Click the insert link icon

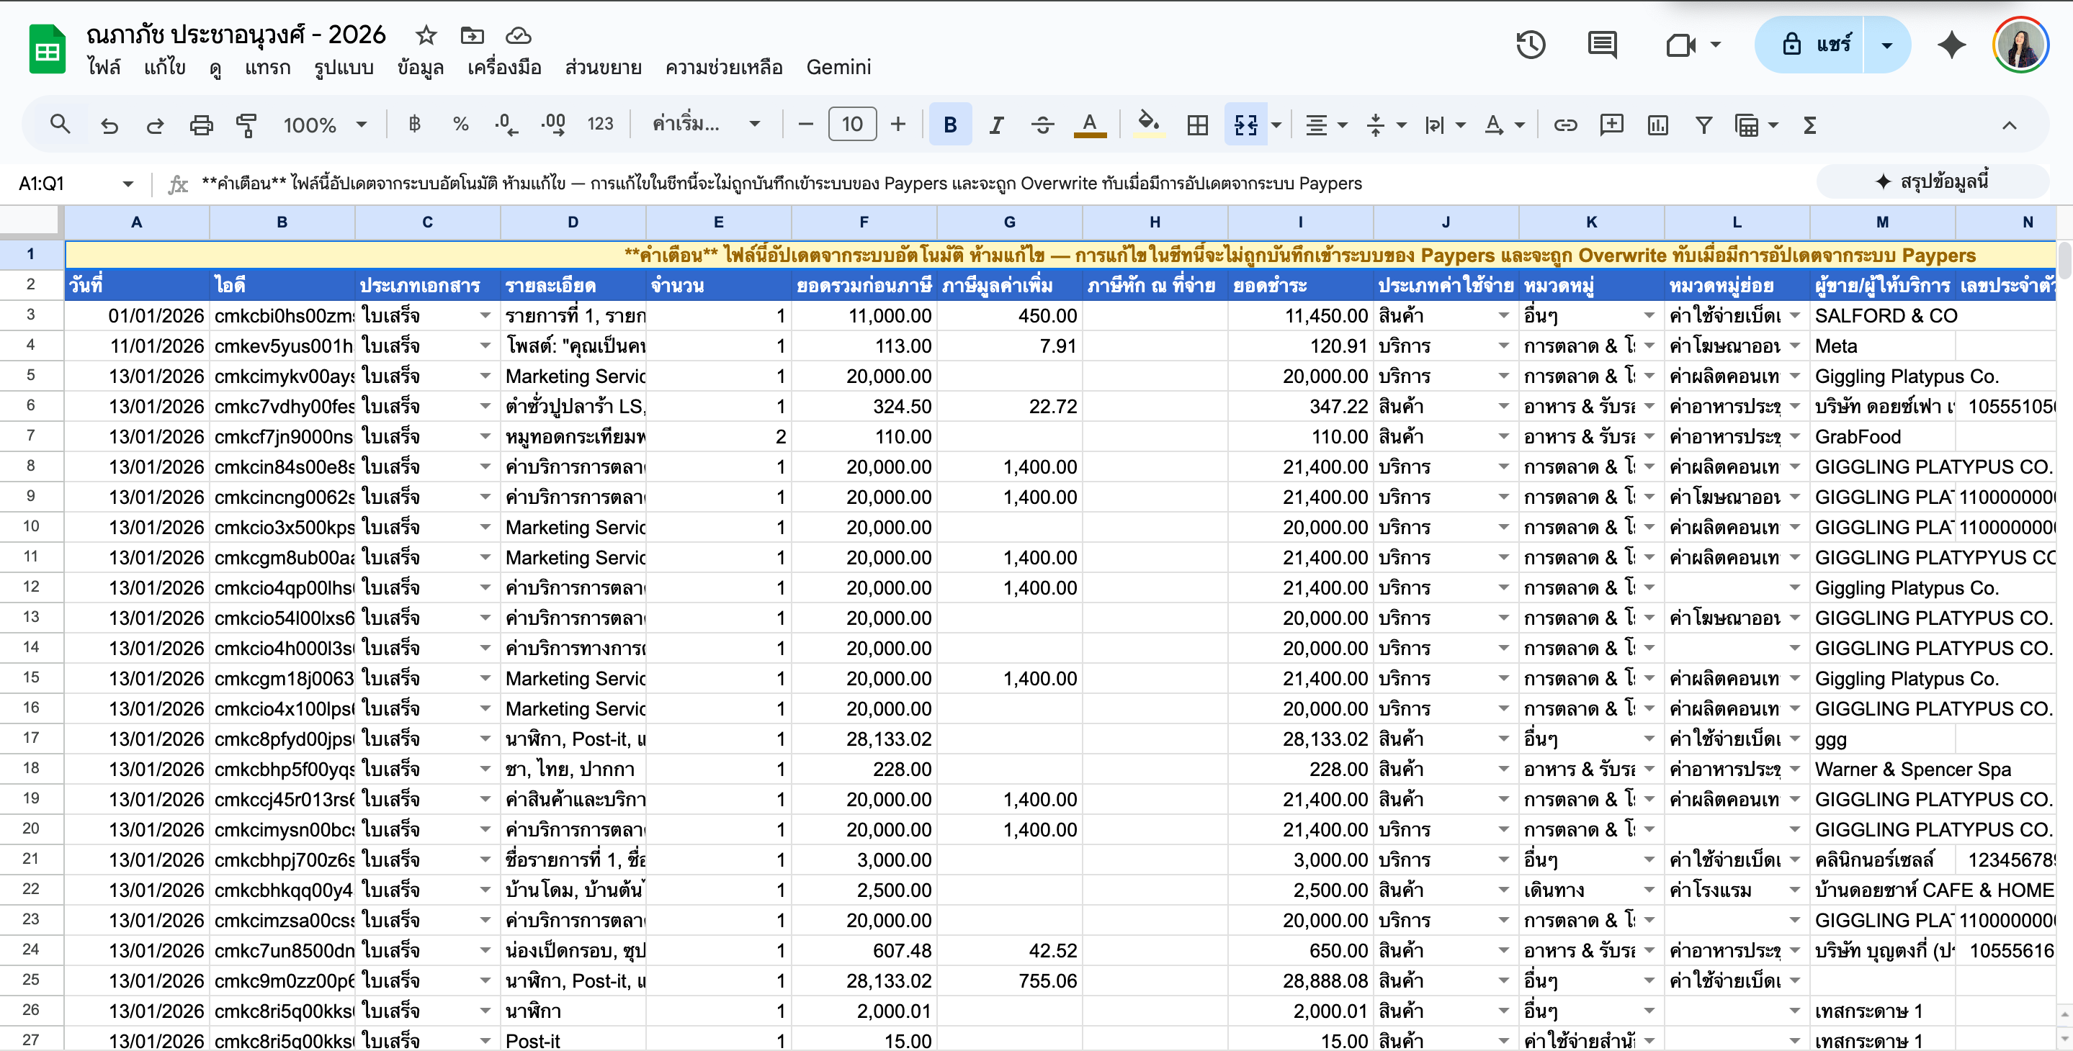(x=1565, y=125)
